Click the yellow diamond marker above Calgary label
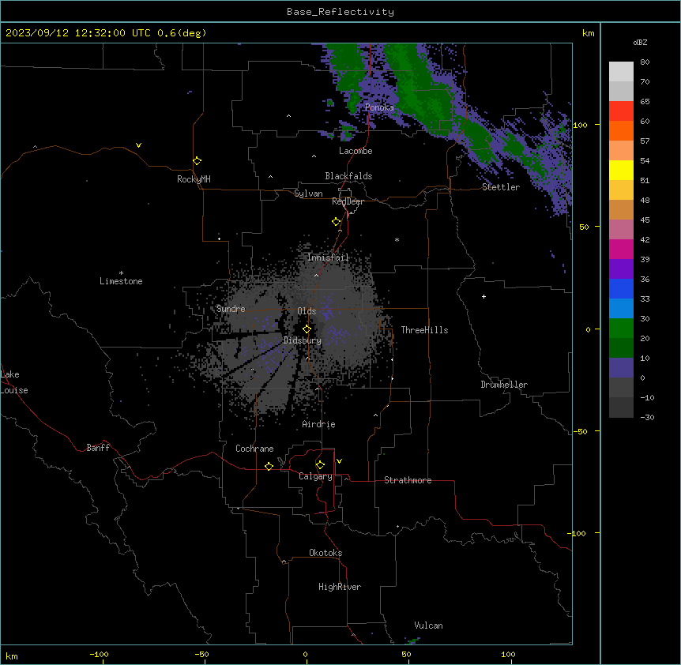This screenshot has height=665, width=681. coord(320,464)
